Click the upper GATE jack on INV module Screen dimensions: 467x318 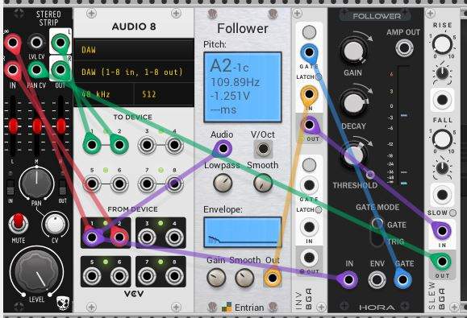309,52
